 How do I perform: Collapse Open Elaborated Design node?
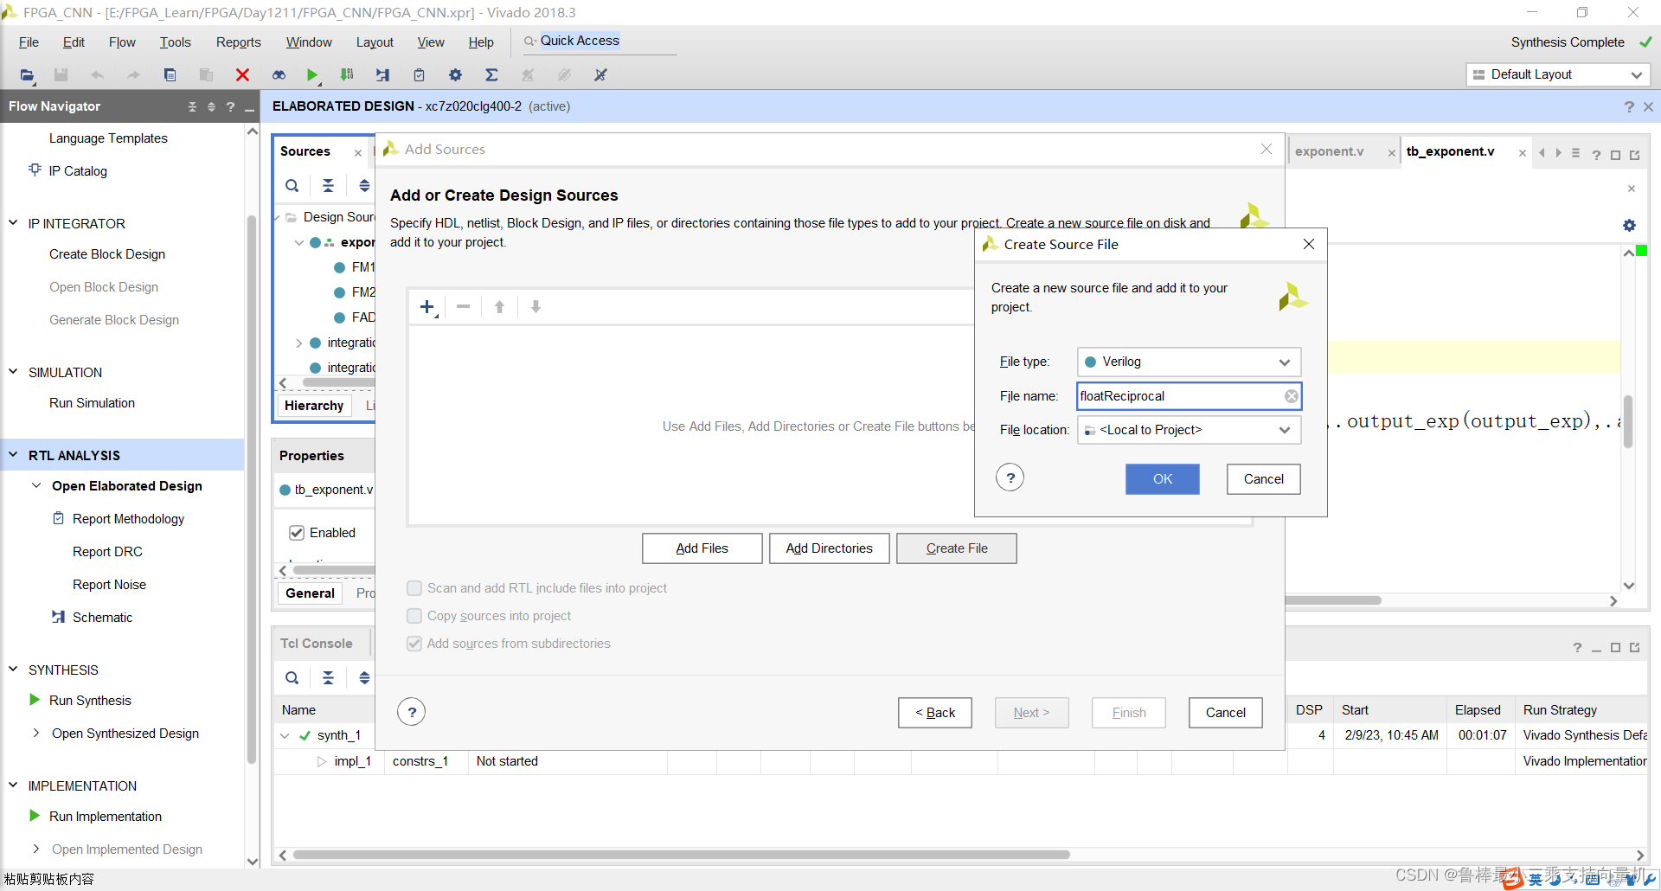point(36,486)
